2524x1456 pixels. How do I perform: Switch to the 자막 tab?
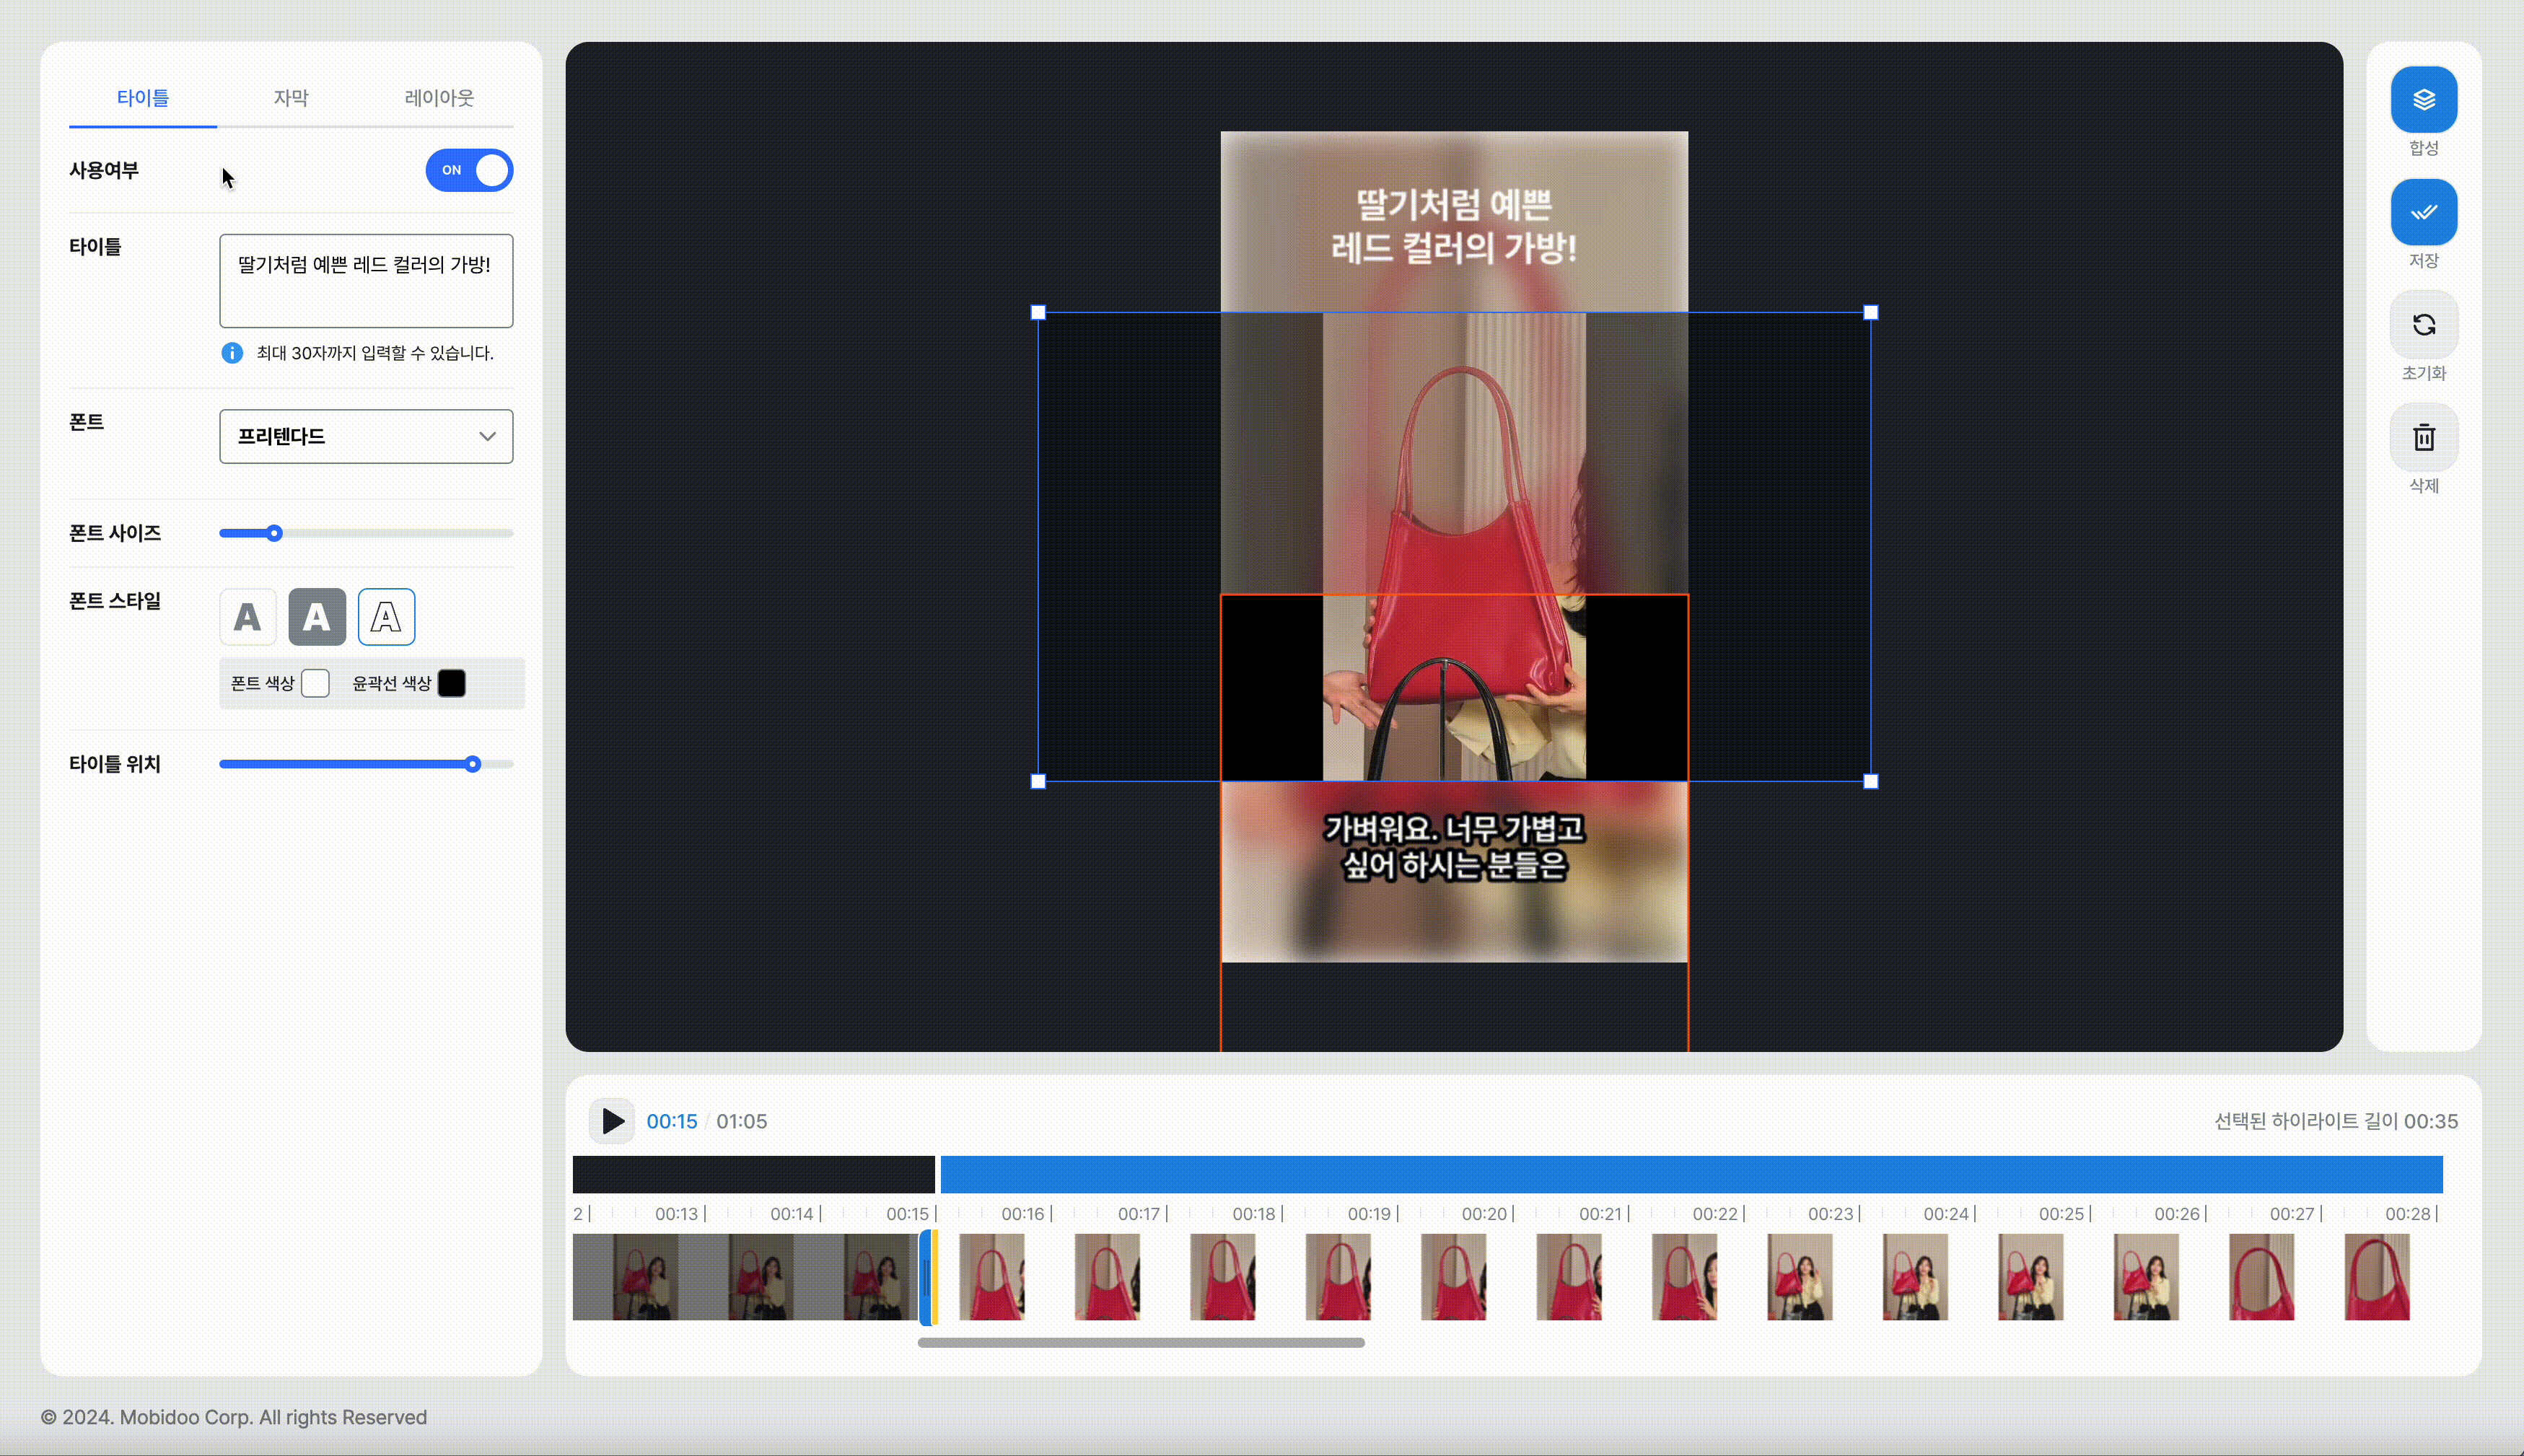(291, 98)
